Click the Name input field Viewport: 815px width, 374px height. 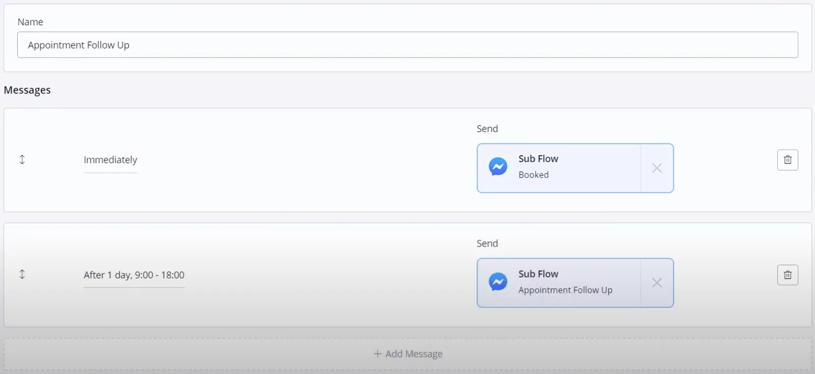pos(407,45)
